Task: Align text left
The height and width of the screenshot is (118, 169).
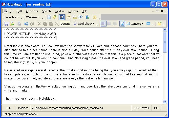Action: coord(103,24)
